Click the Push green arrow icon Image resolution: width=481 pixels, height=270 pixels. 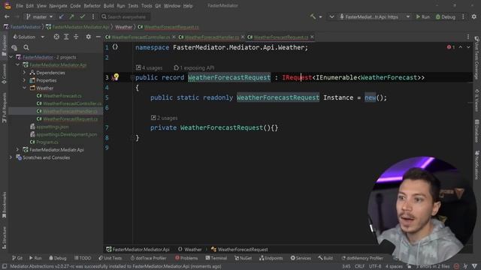[x=71, y=16]
